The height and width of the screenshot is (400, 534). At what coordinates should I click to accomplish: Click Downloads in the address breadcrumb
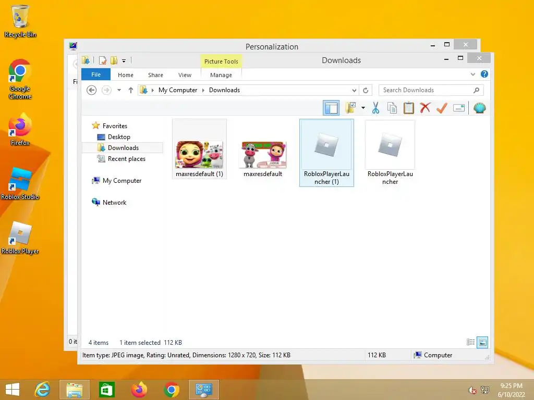(224, 90)
